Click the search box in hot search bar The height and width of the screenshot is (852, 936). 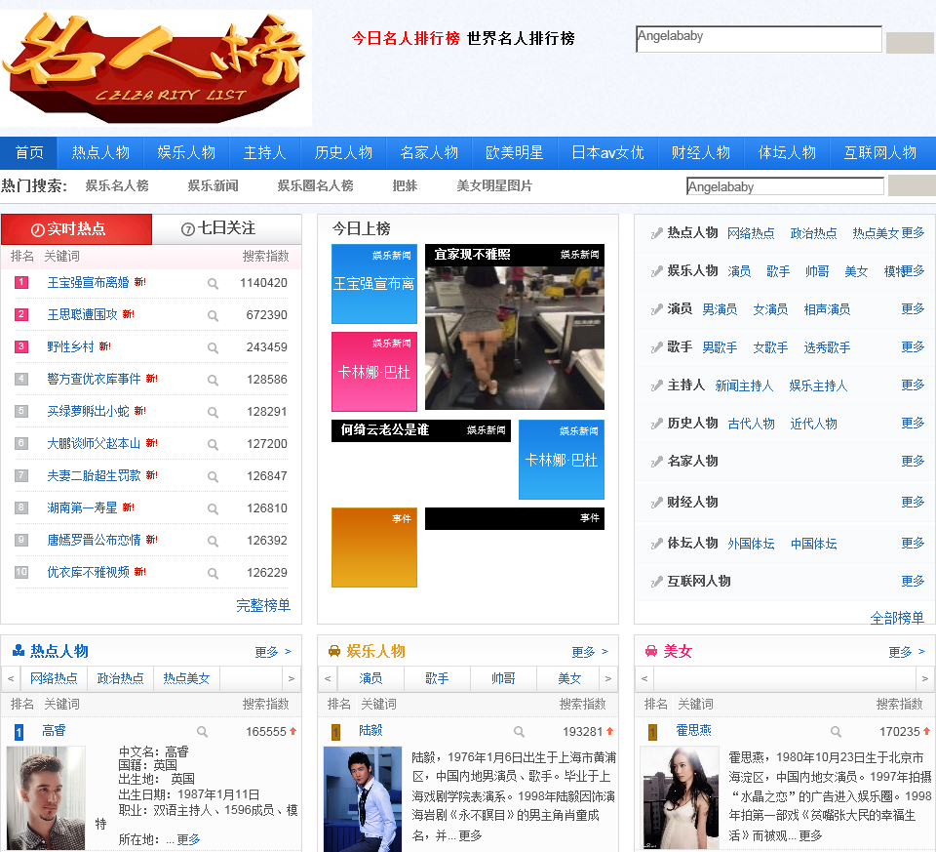point(785,186)
